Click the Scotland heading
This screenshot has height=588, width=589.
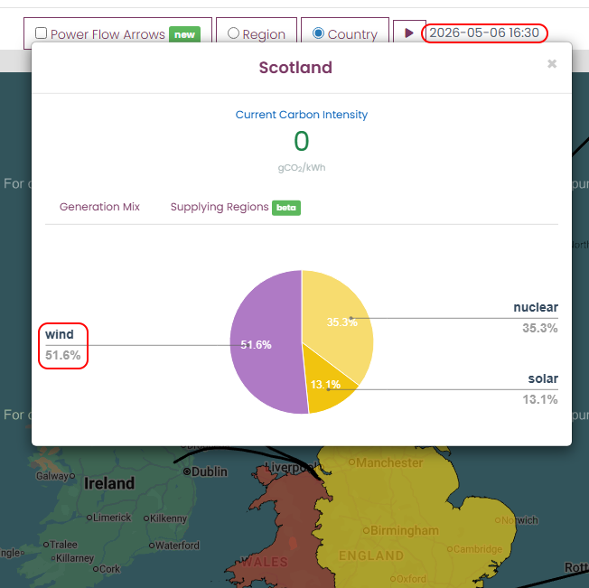[x=295, y=68]
